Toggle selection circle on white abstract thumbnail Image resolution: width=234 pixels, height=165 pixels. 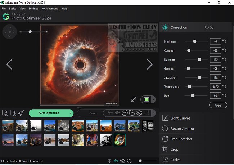pyautogui.click(x=33, y=129)
